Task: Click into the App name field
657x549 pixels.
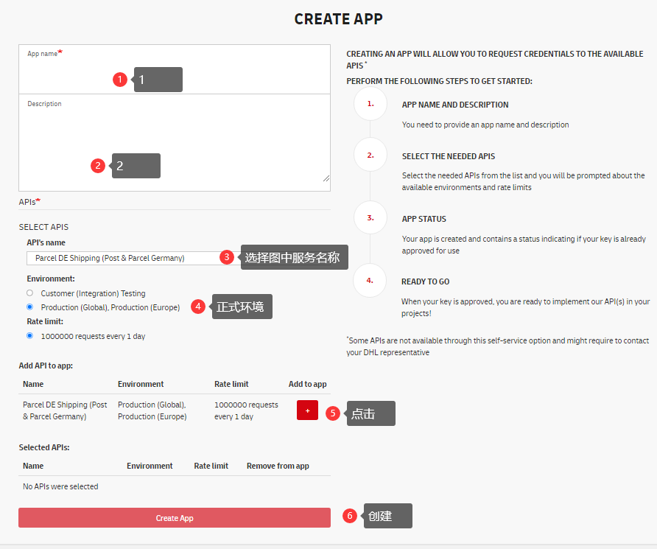Action: (x=174, y=70)
